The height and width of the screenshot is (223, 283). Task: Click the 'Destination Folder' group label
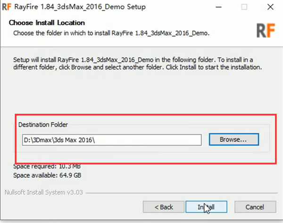click(x=43, y=124)
